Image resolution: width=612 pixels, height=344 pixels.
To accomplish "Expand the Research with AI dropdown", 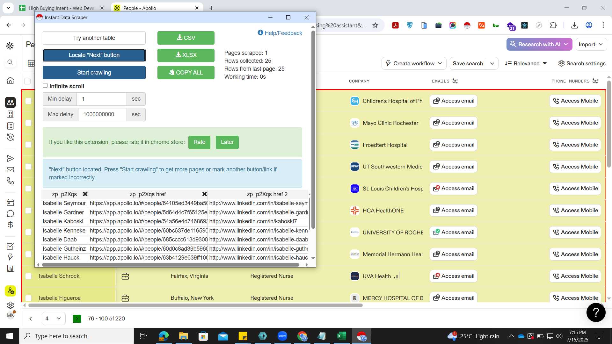I will [x=539, y=44].
